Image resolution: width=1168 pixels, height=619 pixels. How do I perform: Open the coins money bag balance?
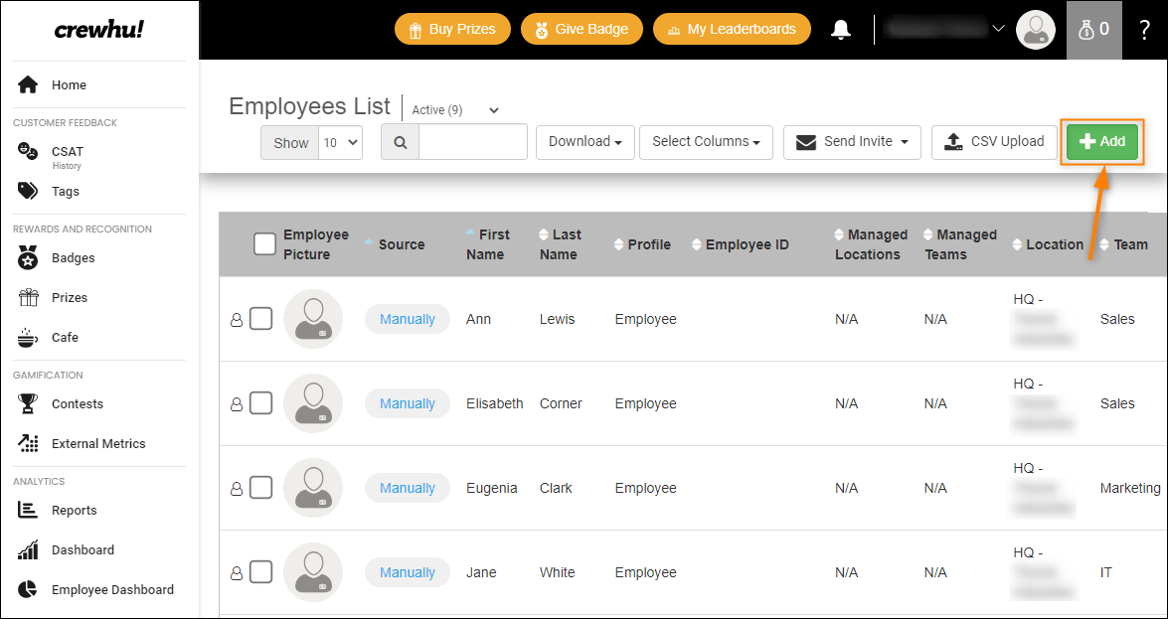click(1094, 30)
